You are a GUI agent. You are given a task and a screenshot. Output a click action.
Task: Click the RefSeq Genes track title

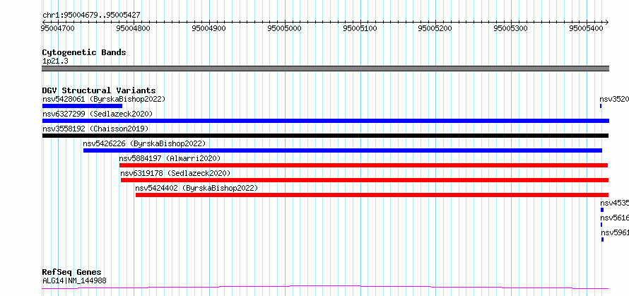point(72,273)
